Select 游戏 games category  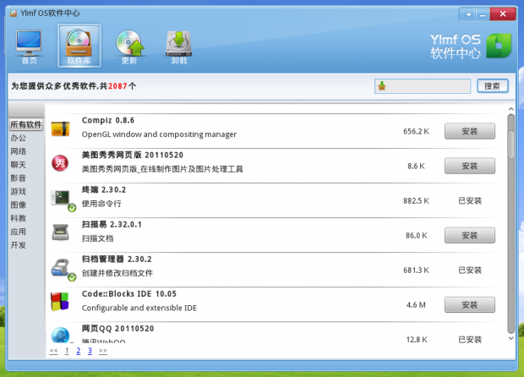18,192
